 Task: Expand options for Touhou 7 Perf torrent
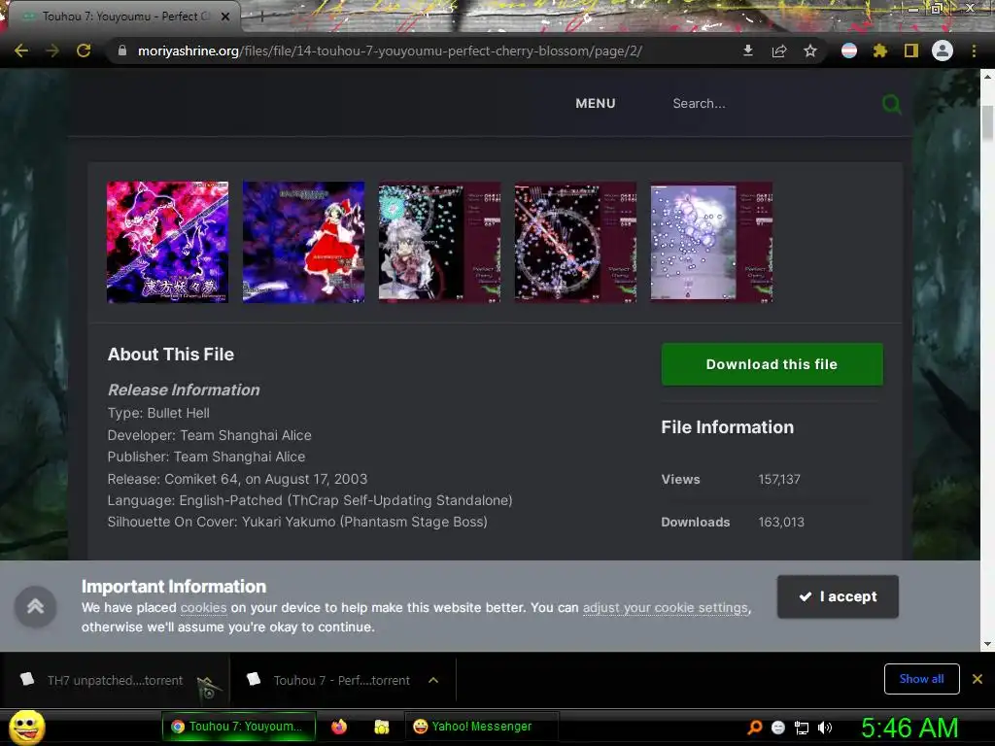tap(433, 680)
